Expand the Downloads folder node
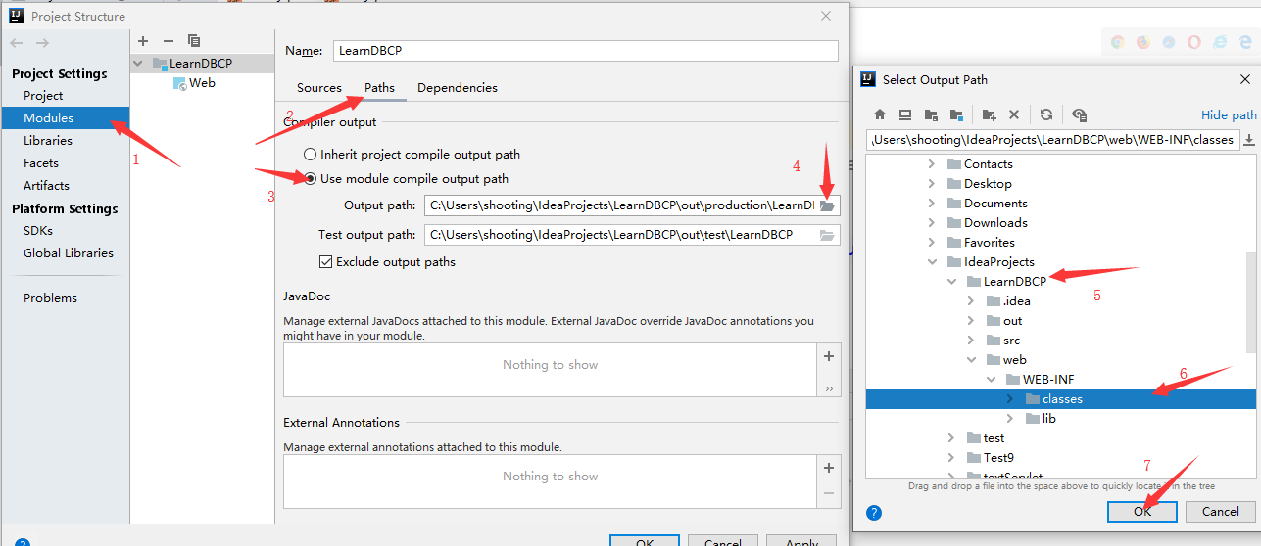Image resolution: width=1261 pixels, height=546 pixels. [x=932, y=223]
